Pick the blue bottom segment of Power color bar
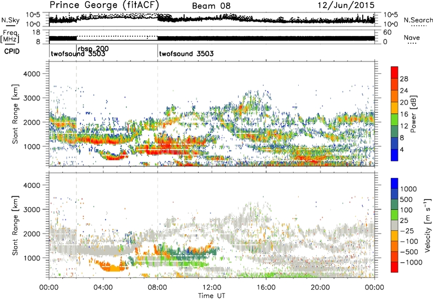 click(x=395, y=155)
